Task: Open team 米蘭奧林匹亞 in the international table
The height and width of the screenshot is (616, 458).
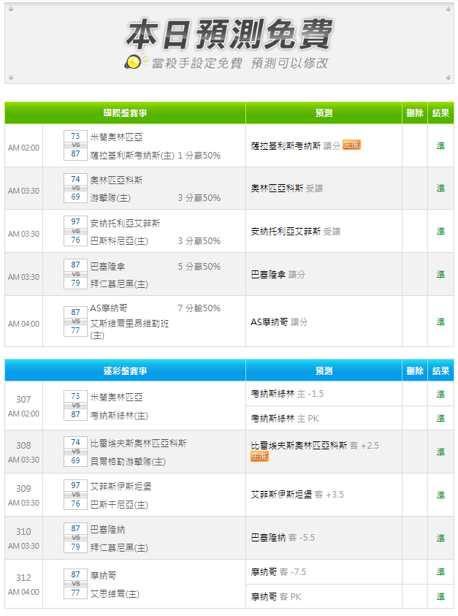Action: [116, 137]
